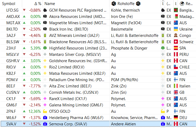Click the coal icon left of GCM Resources name

(x=46, y=10)
